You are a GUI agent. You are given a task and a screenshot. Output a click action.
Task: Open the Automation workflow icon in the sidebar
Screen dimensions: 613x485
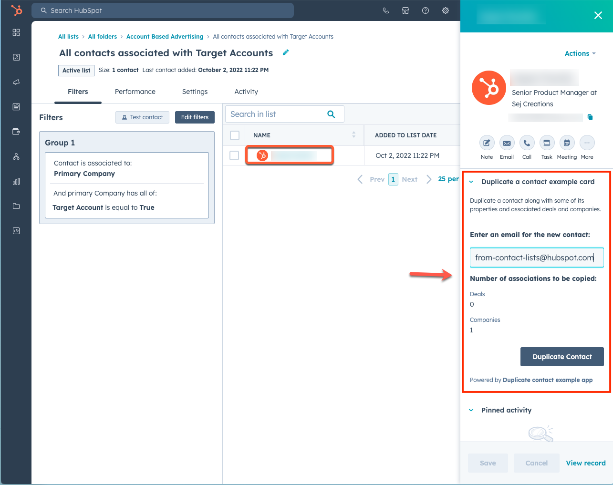click(16, 156)
